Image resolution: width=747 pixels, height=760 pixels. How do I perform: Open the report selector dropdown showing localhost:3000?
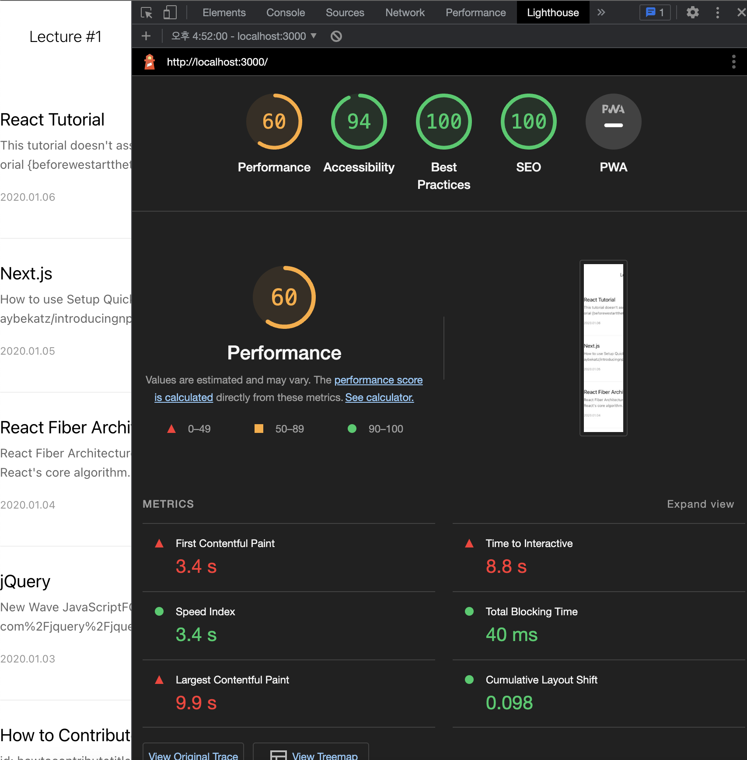244,36
